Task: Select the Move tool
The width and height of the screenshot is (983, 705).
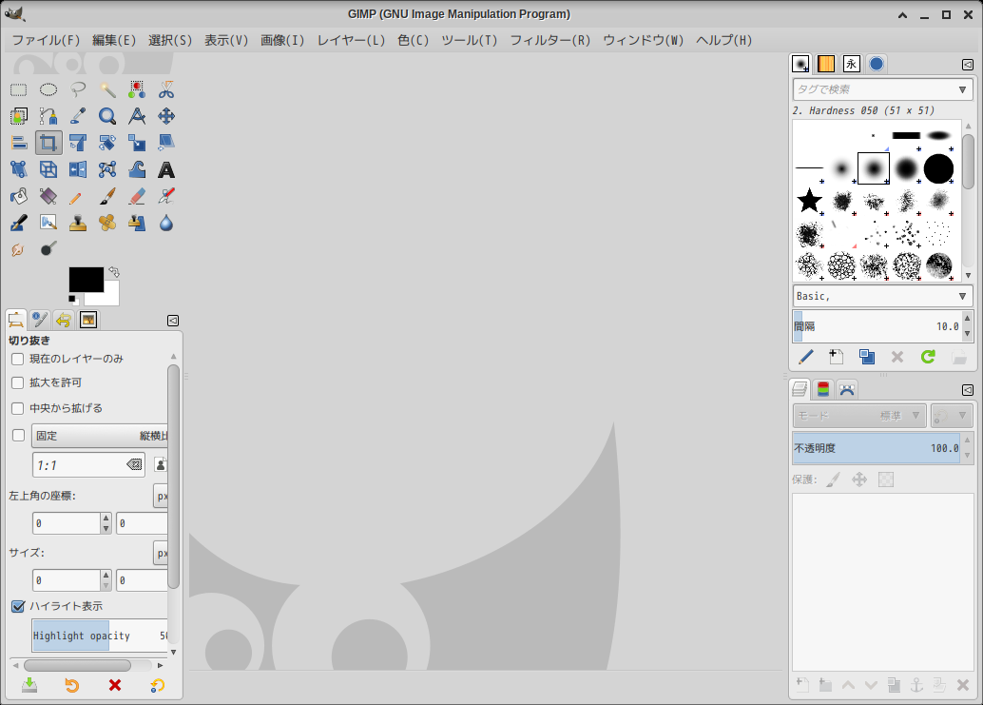Action: tap(166, 116)
